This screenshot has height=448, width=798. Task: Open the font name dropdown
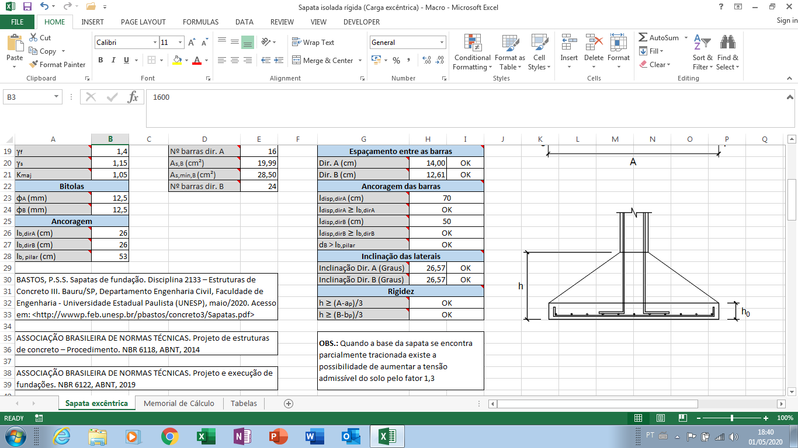click(155, 43)
